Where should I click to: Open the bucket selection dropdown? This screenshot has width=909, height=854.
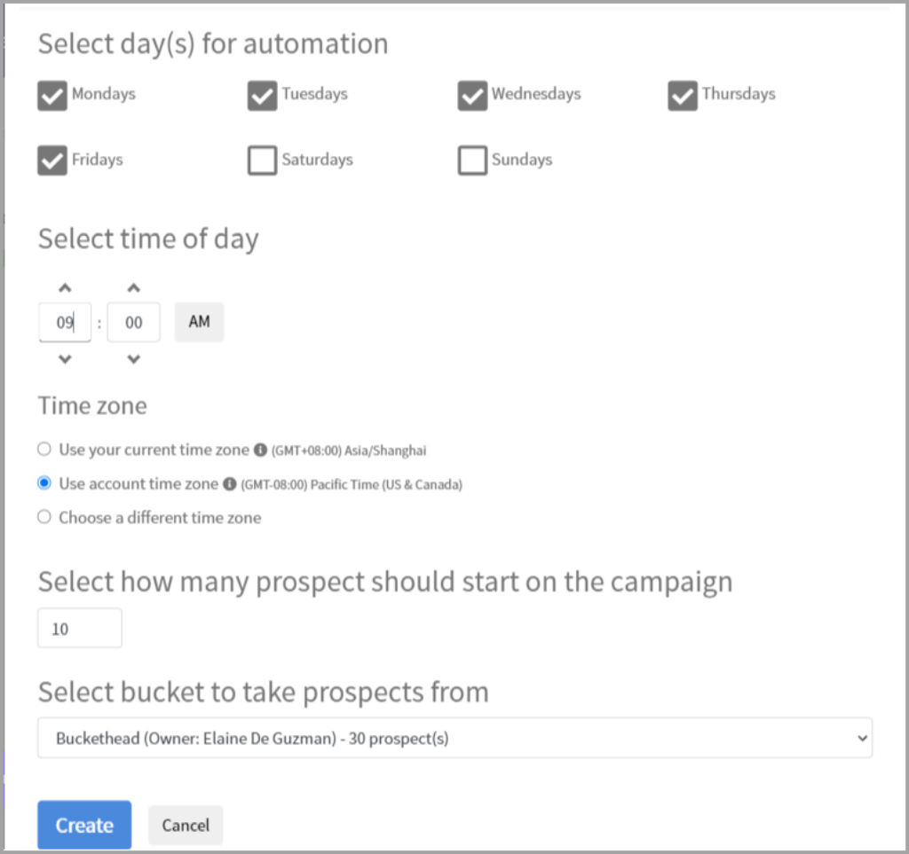pyautogui.click(x=454, y=738)
